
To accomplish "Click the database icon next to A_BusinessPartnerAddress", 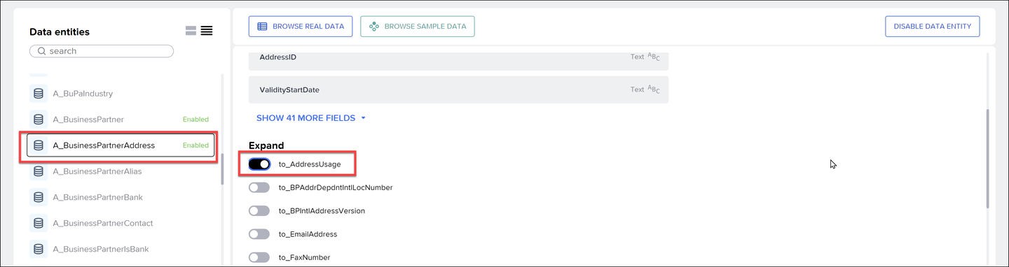I will point(39,145).
